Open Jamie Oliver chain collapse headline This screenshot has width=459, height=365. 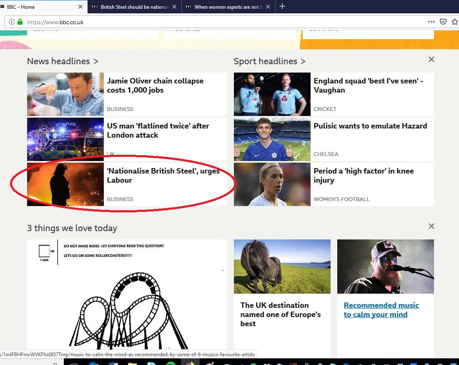(x=155, y=85)
